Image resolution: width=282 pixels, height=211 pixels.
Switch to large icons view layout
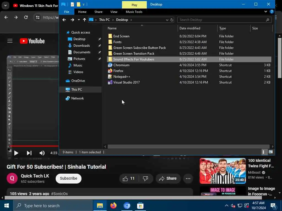(270, 152)
